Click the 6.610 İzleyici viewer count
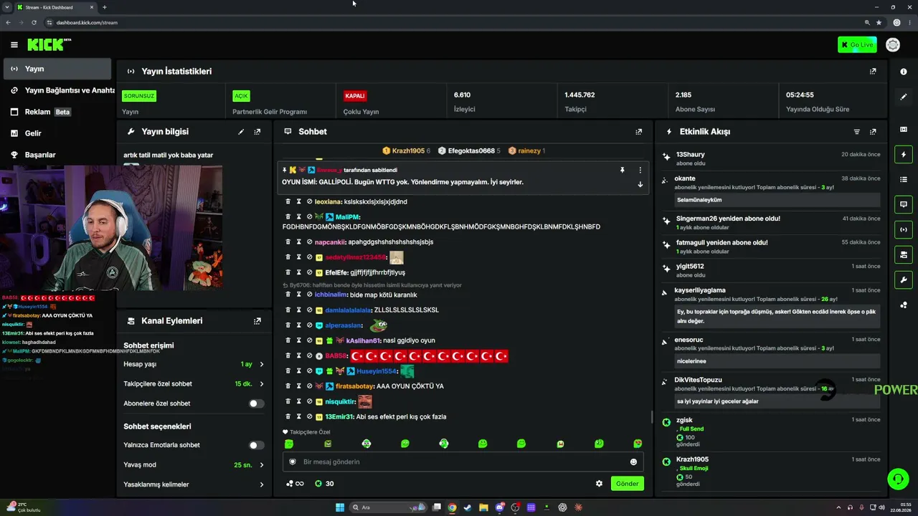Viewport: 918px width, 516px height. (x=463, y=95)
